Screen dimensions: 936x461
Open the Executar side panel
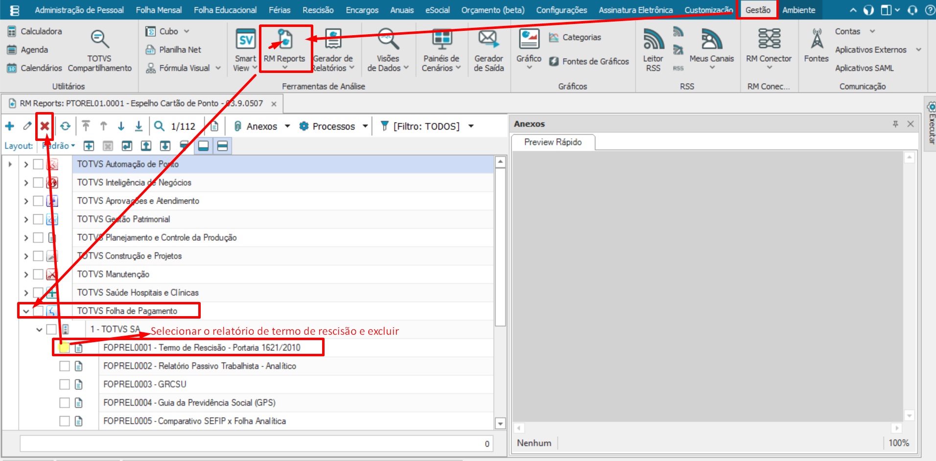click(x=931, y=123)
